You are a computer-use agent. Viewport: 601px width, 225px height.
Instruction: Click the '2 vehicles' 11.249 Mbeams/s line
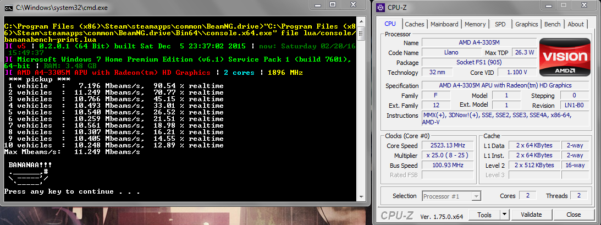(x=116, y=92)
